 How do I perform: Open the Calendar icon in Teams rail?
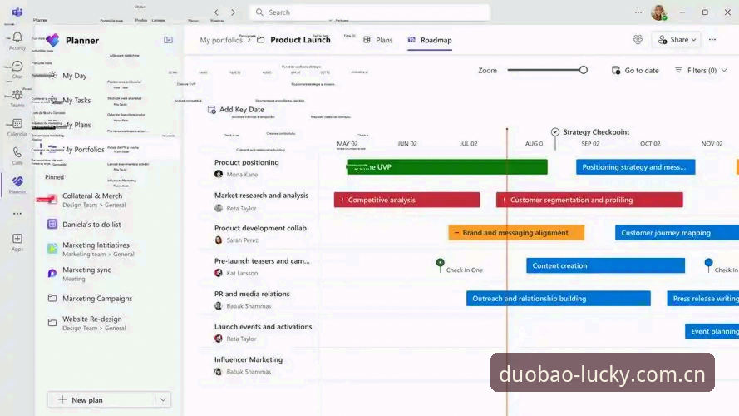pyautogui.click(x=17, y=124)
